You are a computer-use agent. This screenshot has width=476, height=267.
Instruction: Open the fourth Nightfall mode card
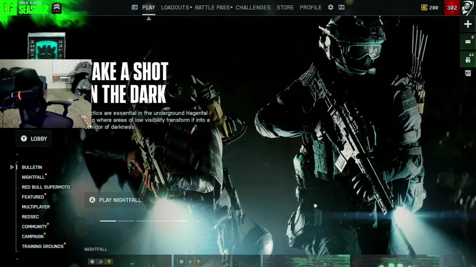tap(395, 261)
